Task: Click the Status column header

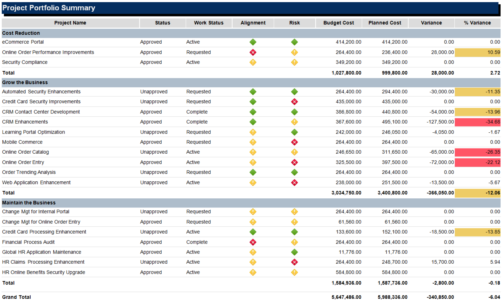Action: [162, 23]
